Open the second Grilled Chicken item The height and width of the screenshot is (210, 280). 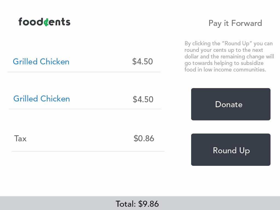[42, 99]
